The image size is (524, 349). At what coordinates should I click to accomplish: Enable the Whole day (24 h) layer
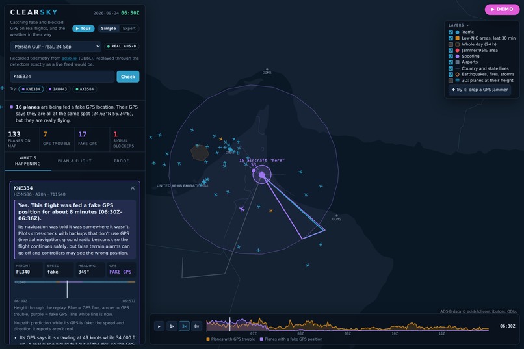click(451, 44)
